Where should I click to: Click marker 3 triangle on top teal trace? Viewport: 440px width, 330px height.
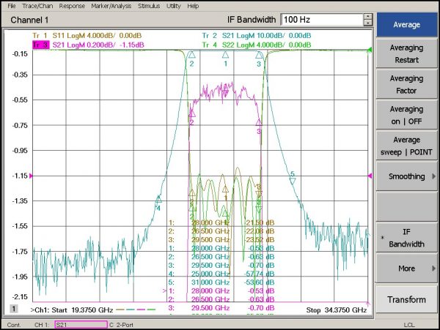click(x=259, y=55)
